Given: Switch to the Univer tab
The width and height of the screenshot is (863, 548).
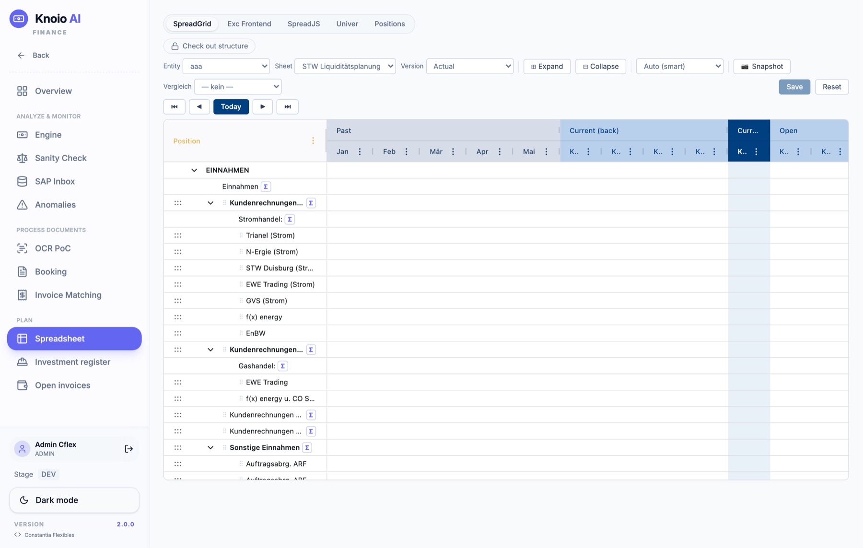Looking at the screenshot, I should tap(347, 24).
